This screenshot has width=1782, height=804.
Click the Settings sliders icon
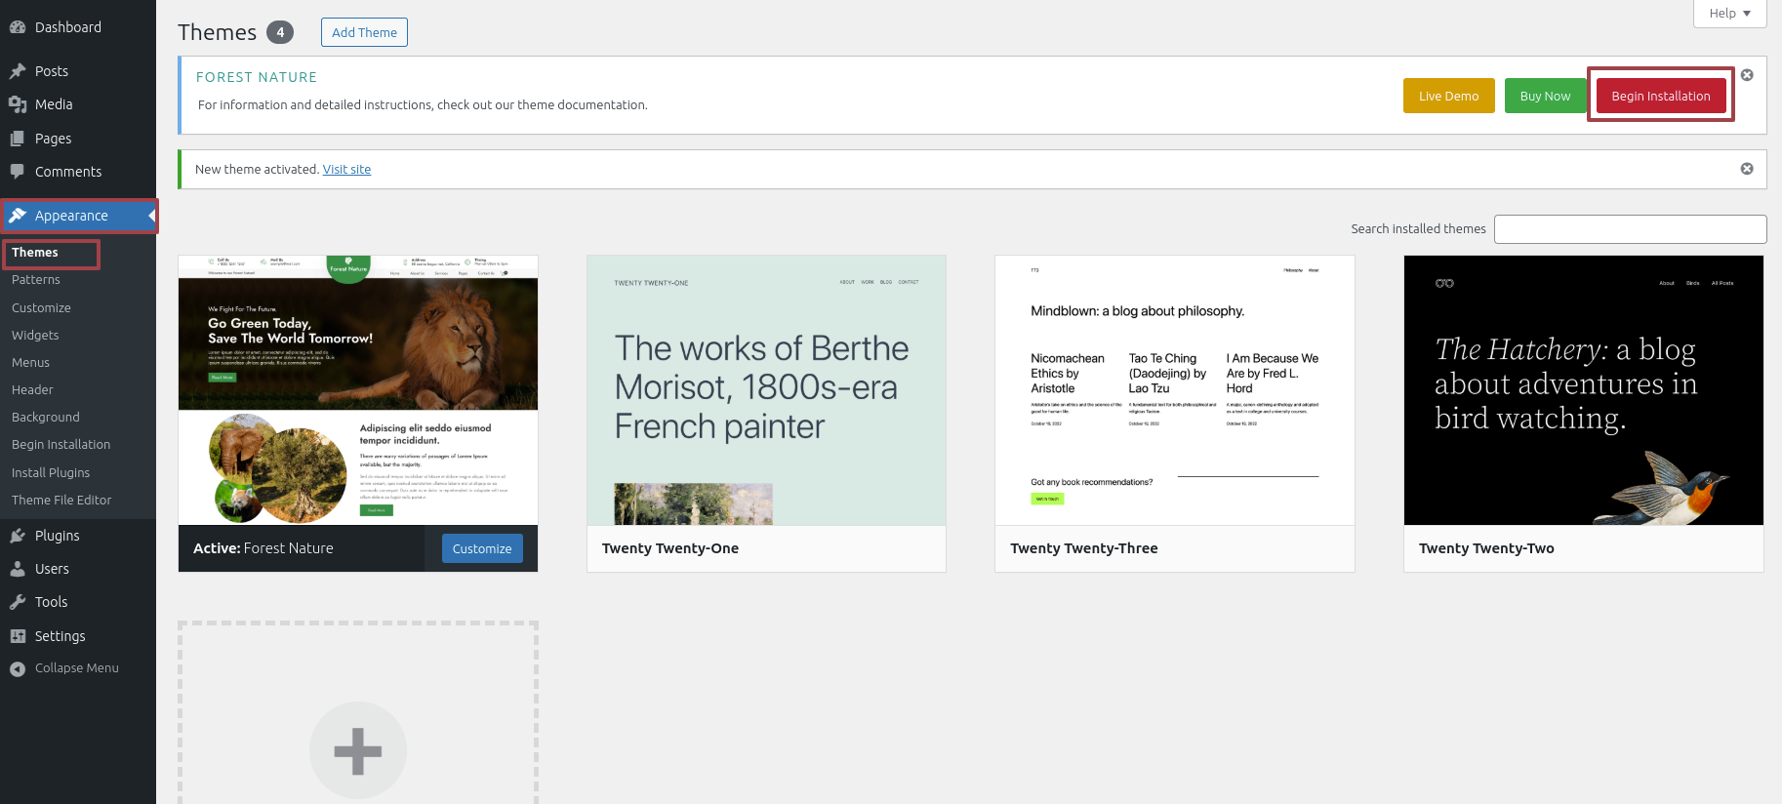point(18,636)
